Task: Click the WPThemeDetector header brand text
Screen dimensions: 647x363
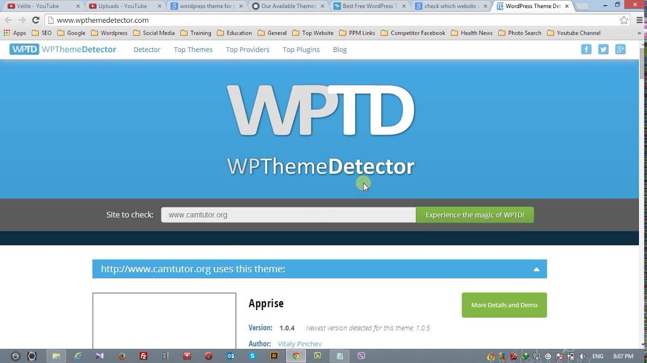Action: pos(79,49)
